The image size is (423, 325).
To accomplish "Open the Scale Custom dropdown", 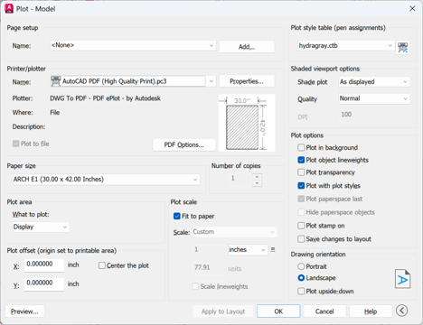I will (234, 232).
